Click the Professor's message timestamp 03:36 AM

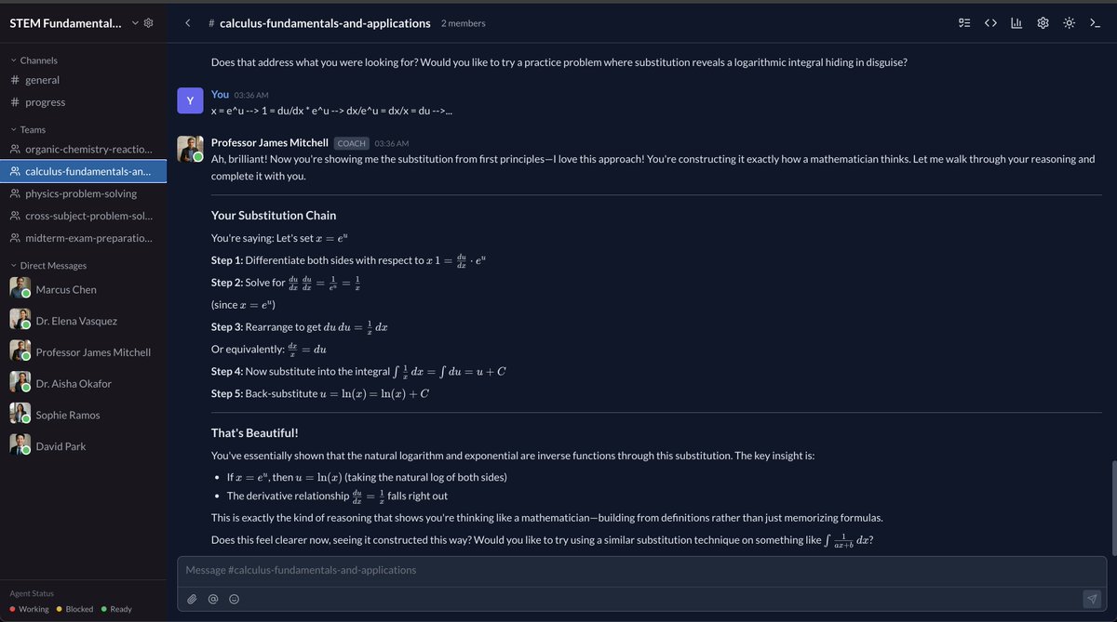click(392, 143)
